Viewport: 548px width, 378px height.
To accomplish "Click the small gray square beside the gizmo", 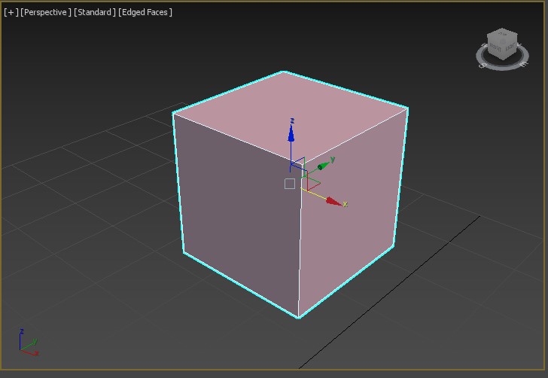I will (290, 184).
